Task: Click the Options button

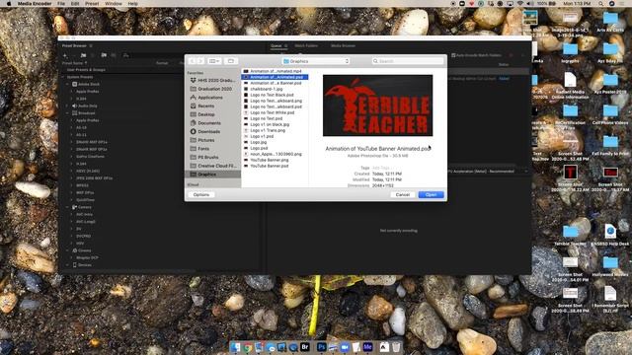Action: (201, 195)
